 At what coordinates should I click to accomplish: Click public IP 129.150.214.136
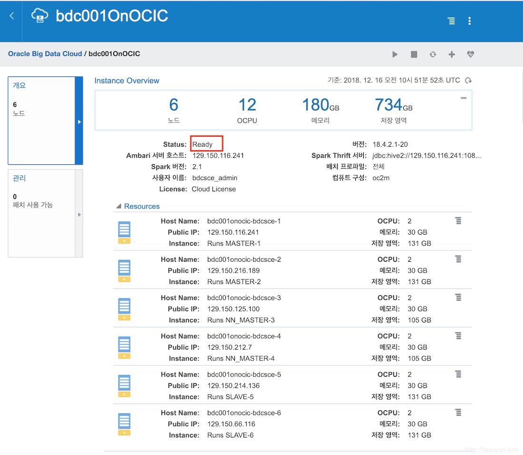(x=233, y=385)
